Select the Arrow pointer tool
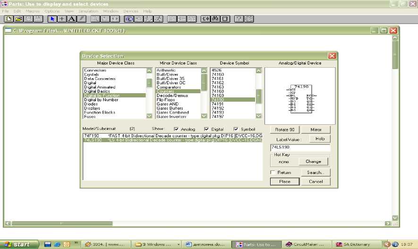Image resolution: width=418 pixels, height=249 pixels. click(x=52, y=19)
